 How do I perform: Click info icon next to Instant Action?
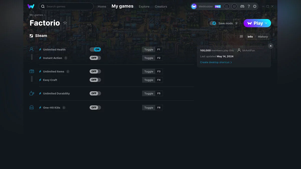(66, 58)
